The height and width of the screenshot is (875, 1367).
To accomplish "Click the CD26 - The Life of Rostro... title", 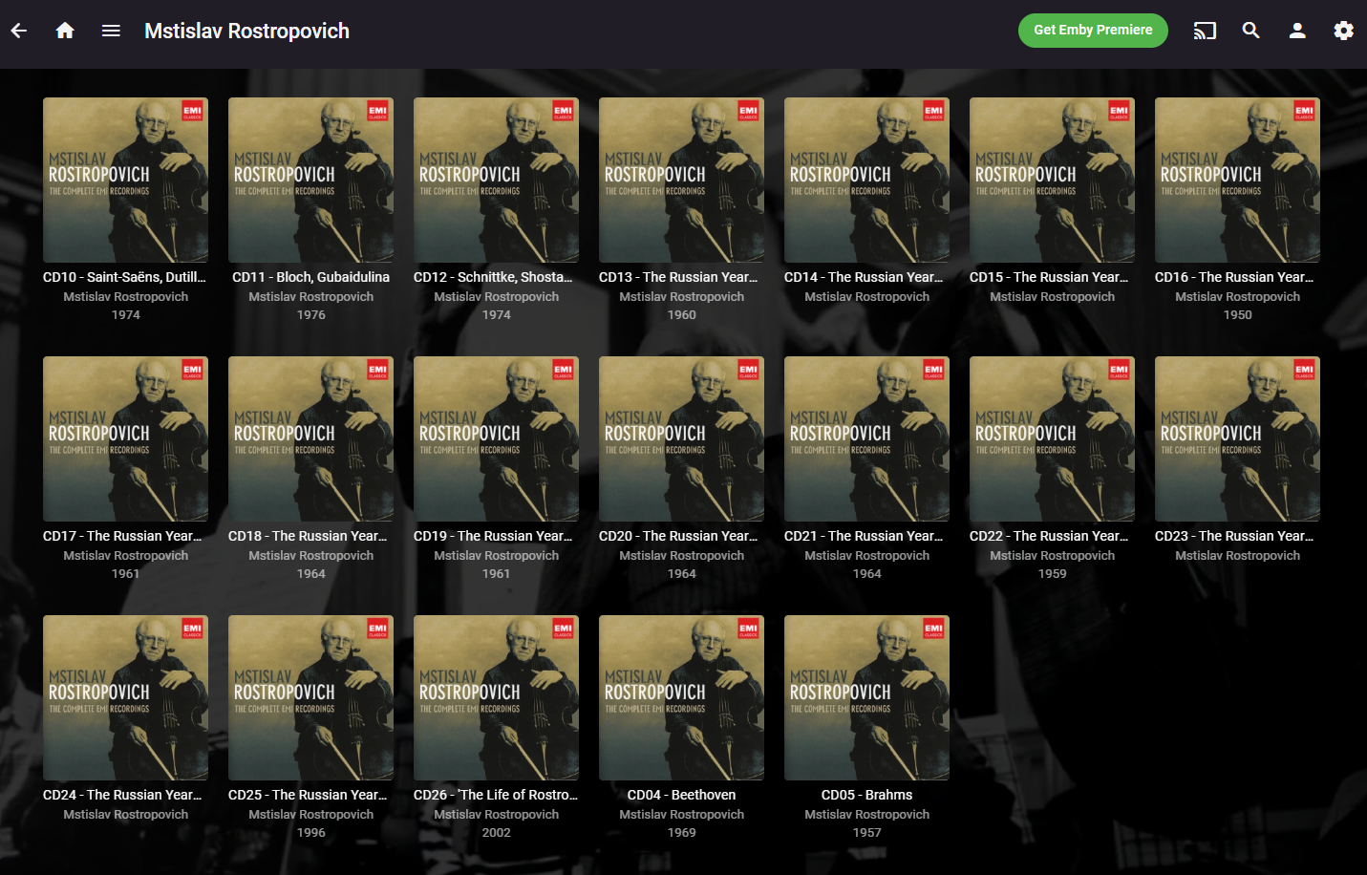I will point(496,795).
